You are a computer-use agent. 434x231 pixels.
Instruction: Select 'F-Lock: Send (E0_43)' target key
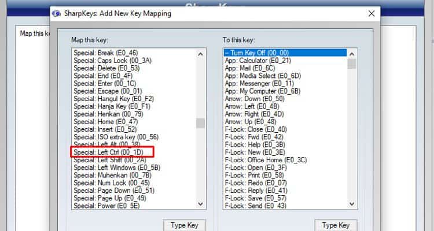tap(255, 206)
